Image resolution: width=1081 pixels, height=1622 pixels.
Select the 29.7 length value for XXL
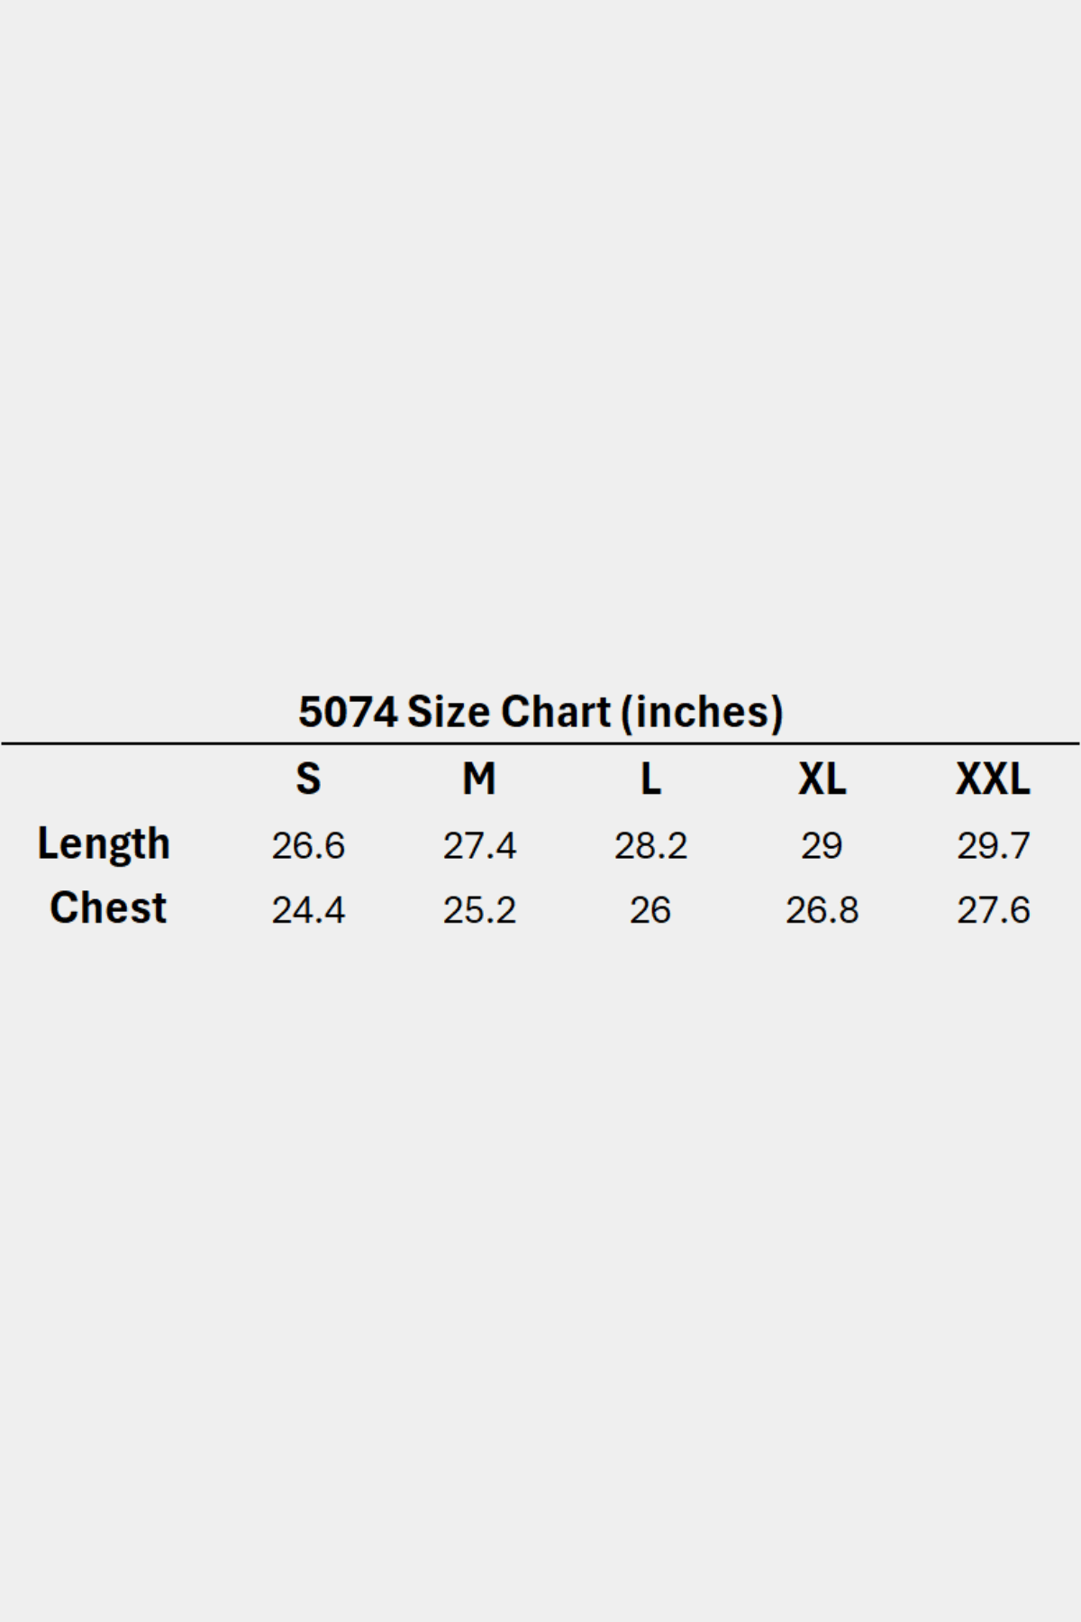click(993, 845)
